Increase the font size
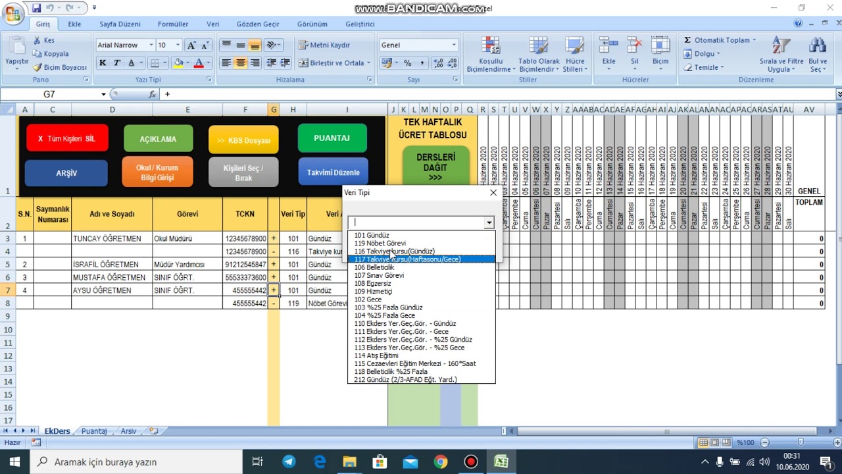 coord(191,45)
